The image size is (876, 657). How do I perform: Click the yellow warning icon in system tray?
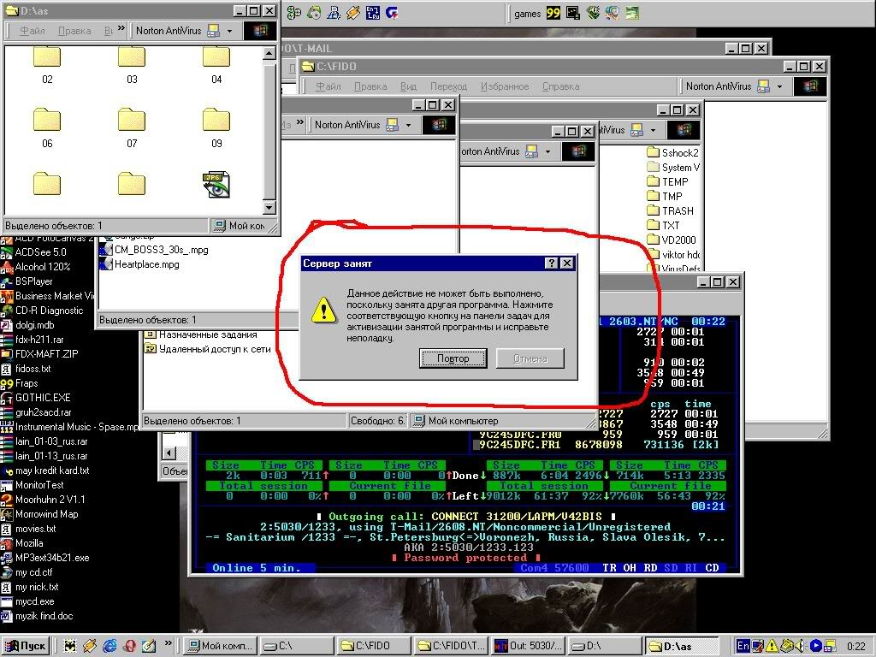tap(771, 646)
